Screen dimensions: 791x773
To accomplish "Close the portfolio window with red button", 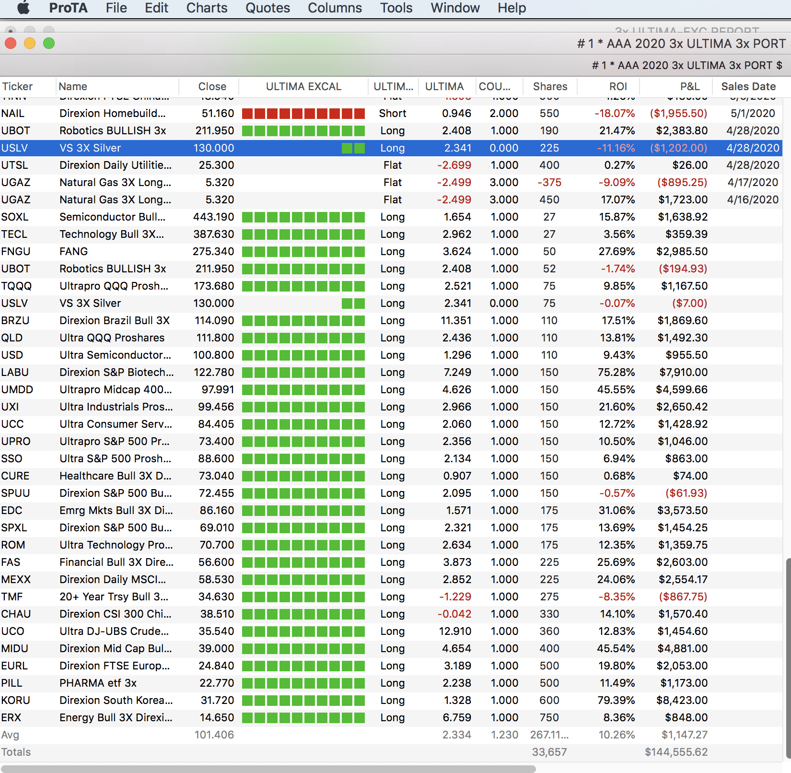I will 11,43.
